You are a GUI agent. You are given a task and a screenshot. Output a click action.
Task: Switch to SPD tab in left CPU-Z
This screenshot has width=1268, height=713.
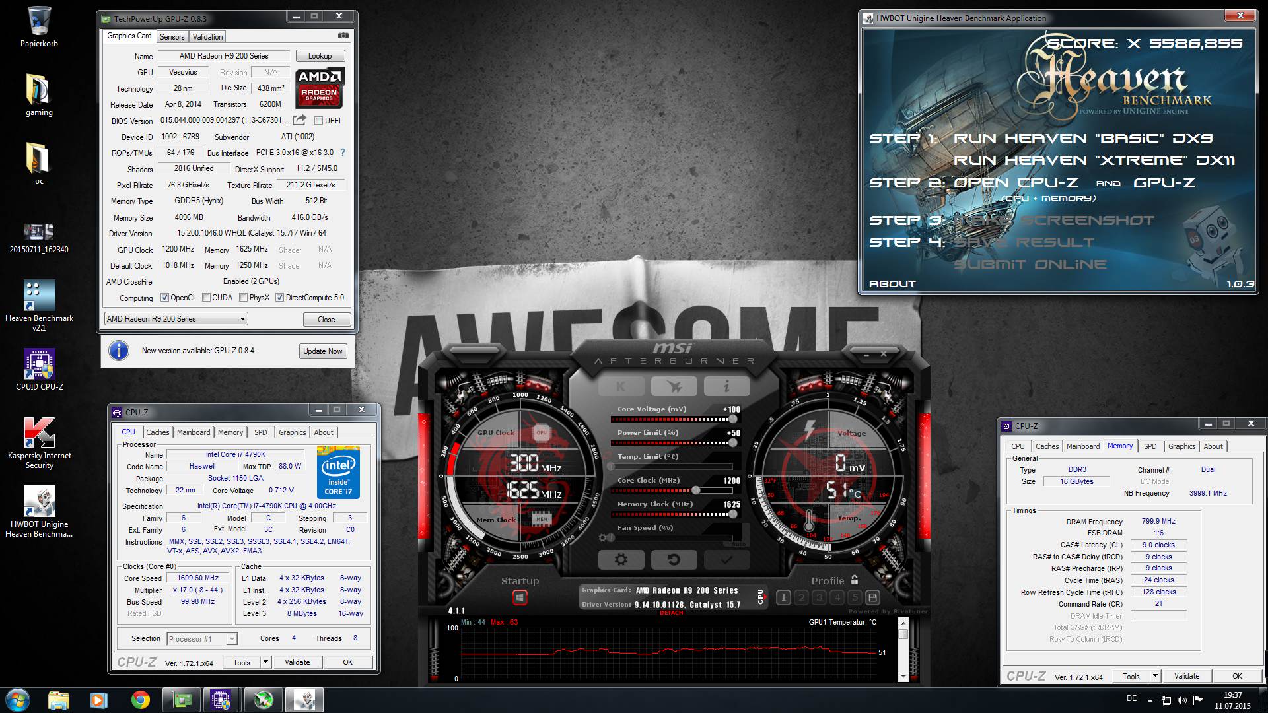pos(261,432)
